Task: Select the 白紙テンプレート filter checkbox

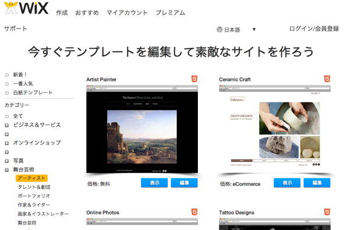Action: pyautogui.click(x=7, y=93)
